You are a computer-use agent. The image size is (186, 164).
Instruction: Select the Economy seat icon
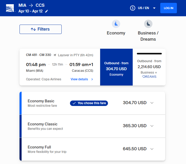[x=116, y=24]
